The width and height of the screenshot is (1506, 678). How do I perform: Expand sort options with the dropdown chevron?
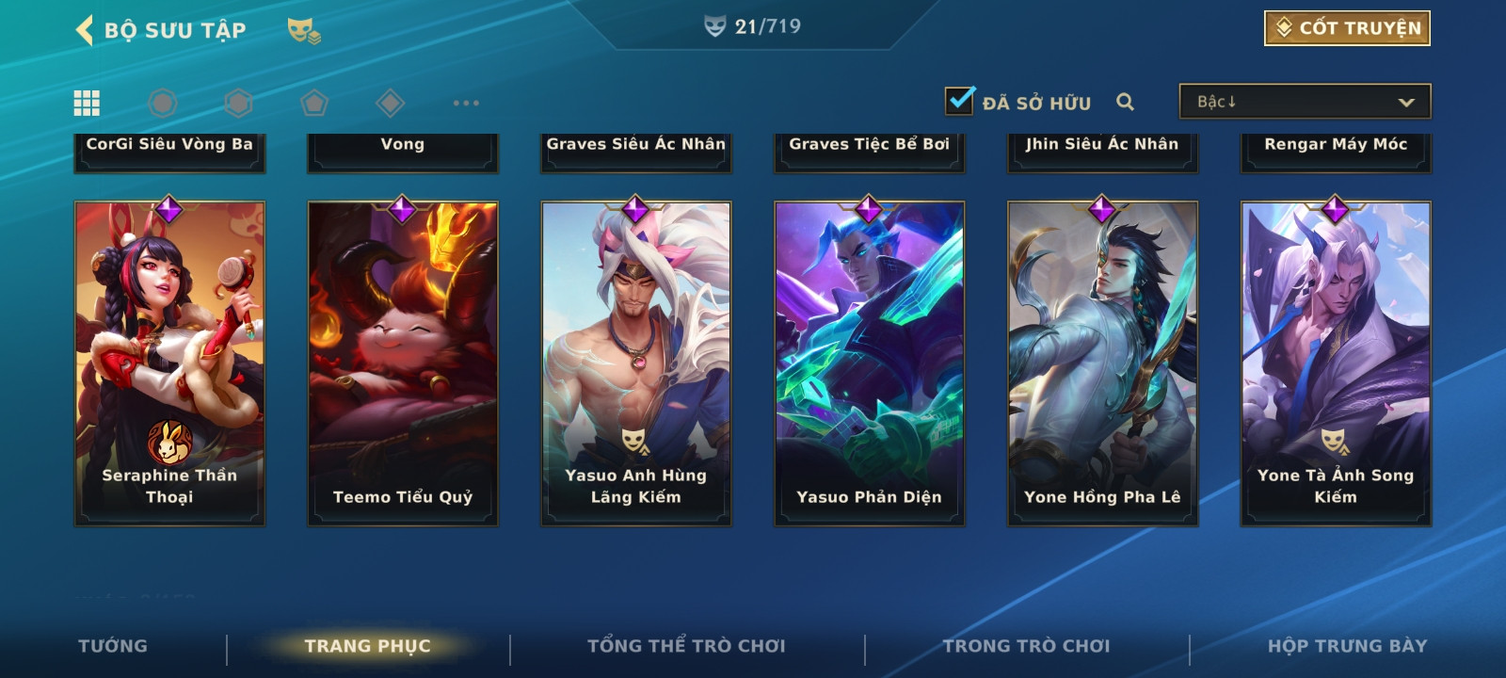(1406, 102)
